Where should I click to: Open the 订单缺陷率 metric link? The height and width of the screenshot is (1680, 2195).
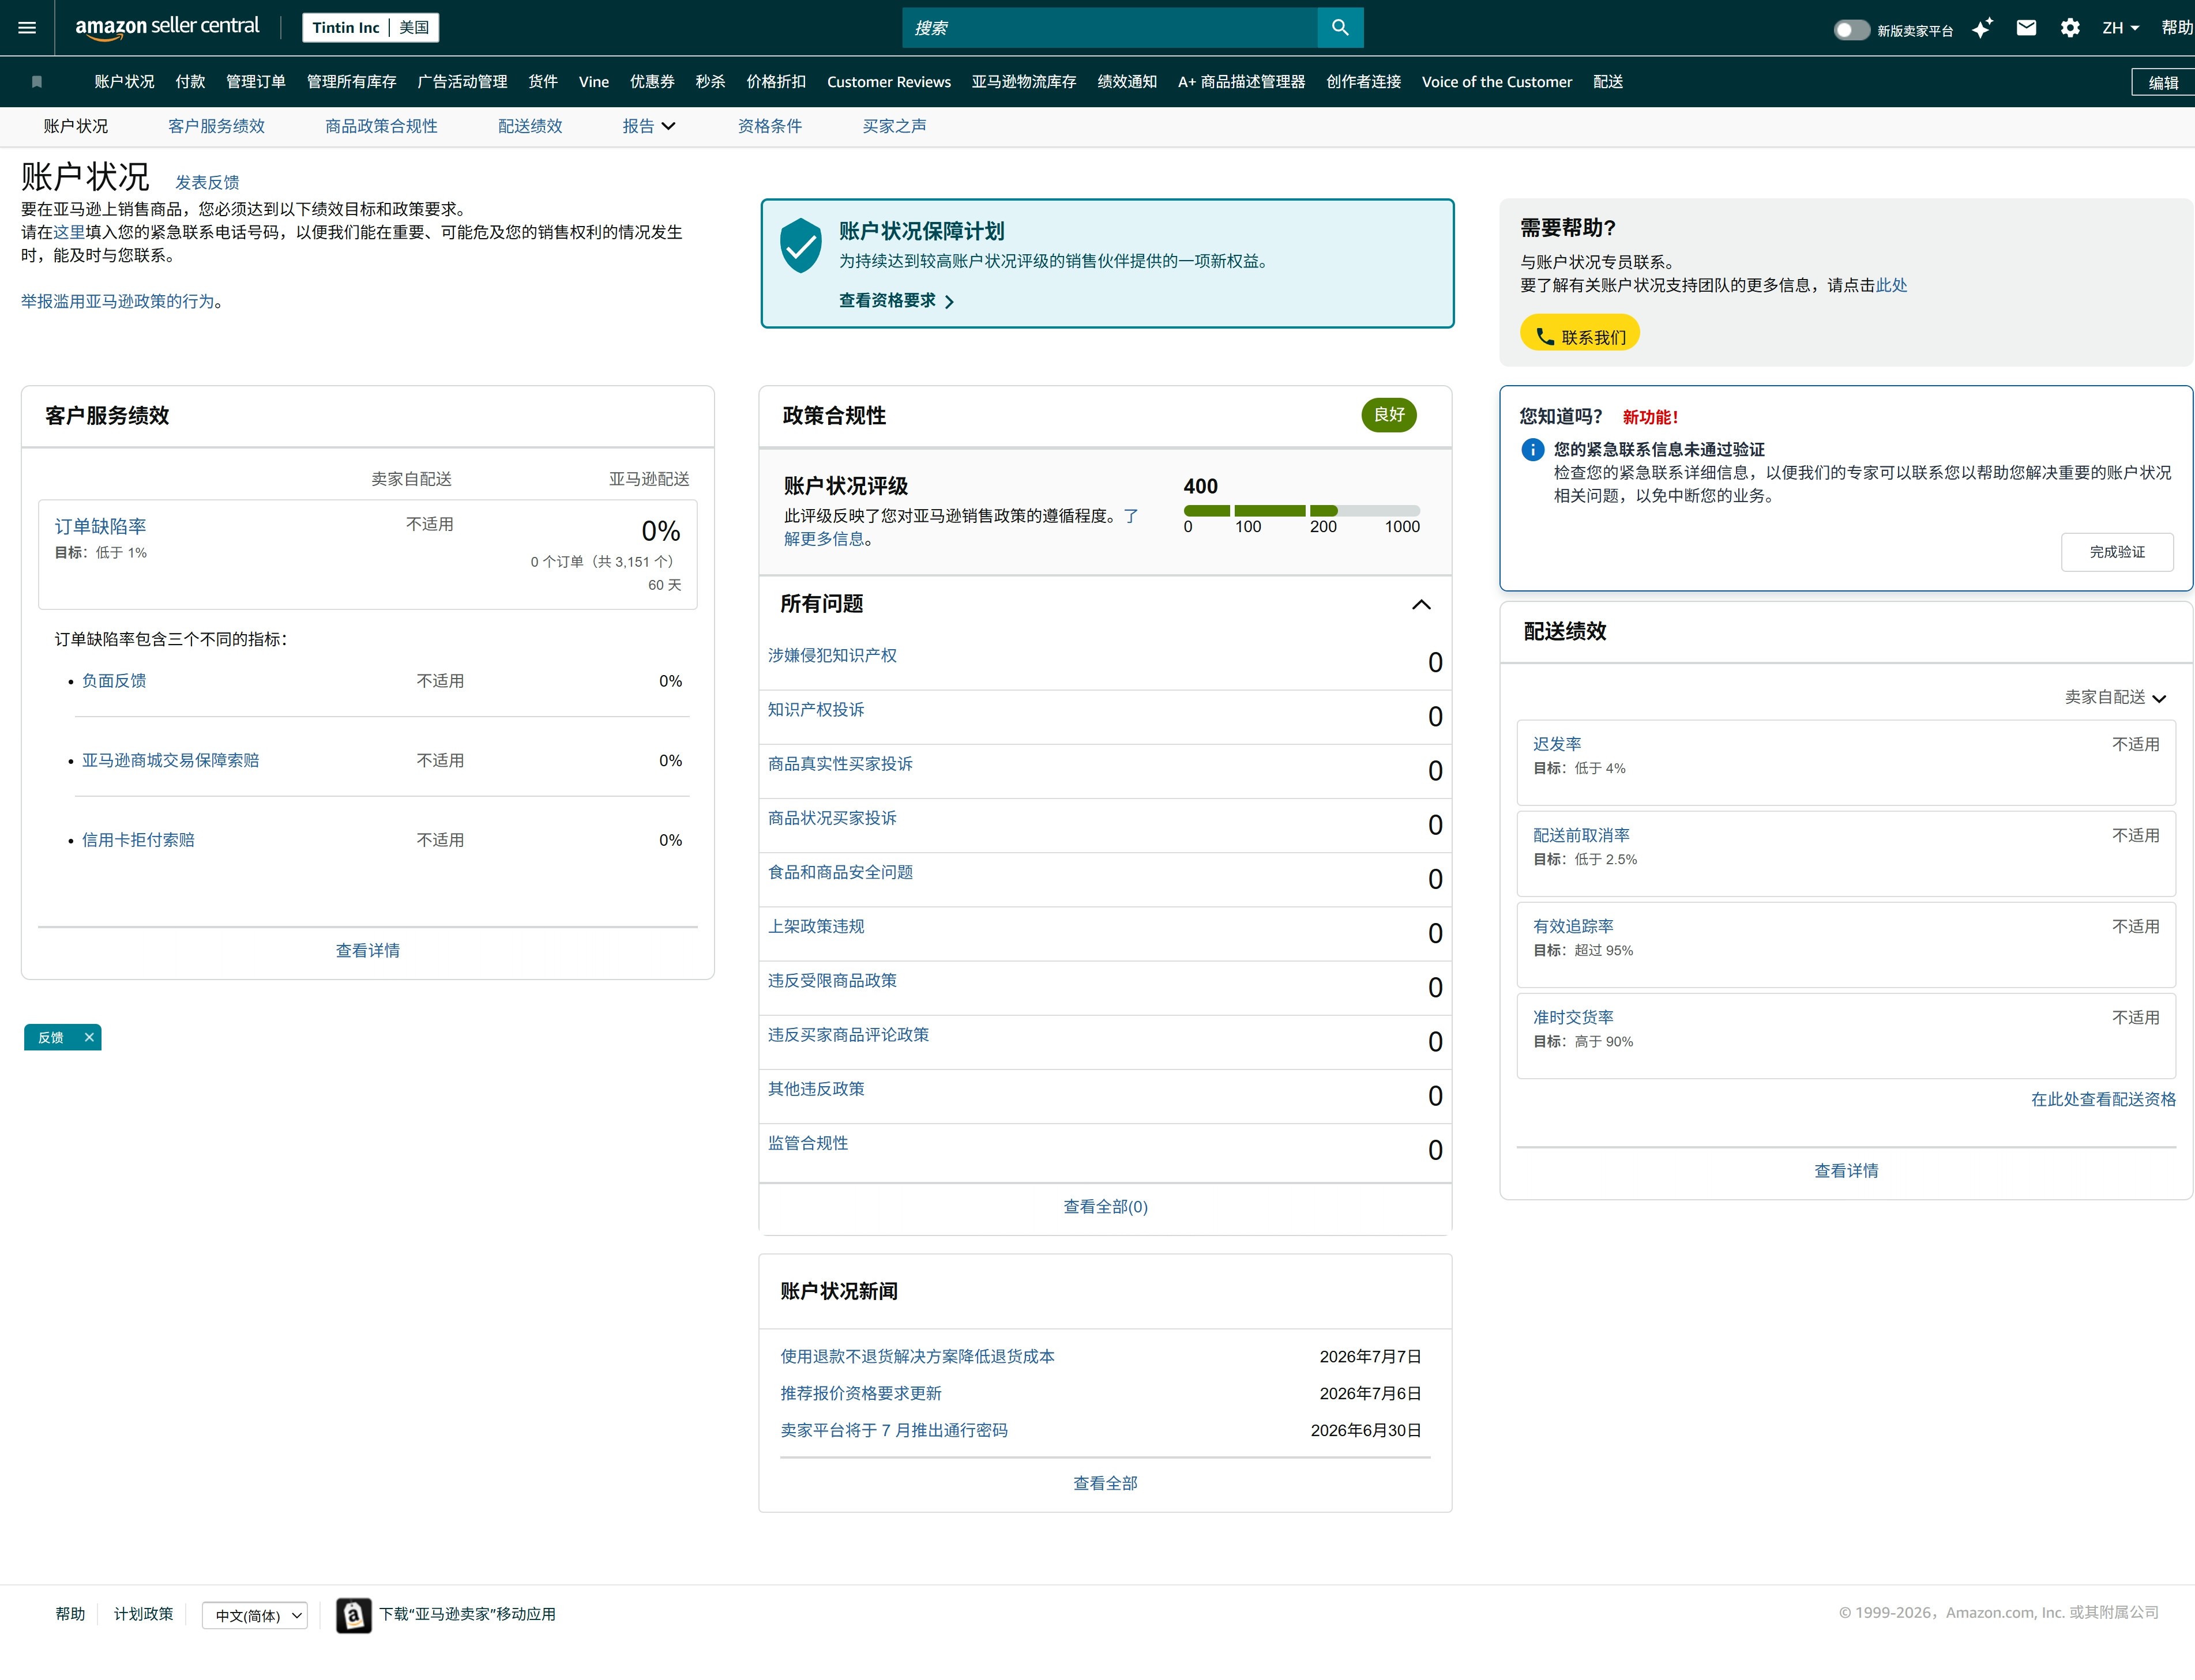click(x=100, y=526)
